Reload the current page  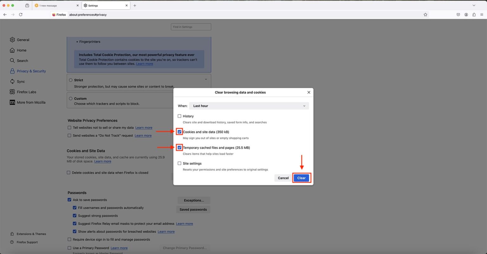click(21, 15)
